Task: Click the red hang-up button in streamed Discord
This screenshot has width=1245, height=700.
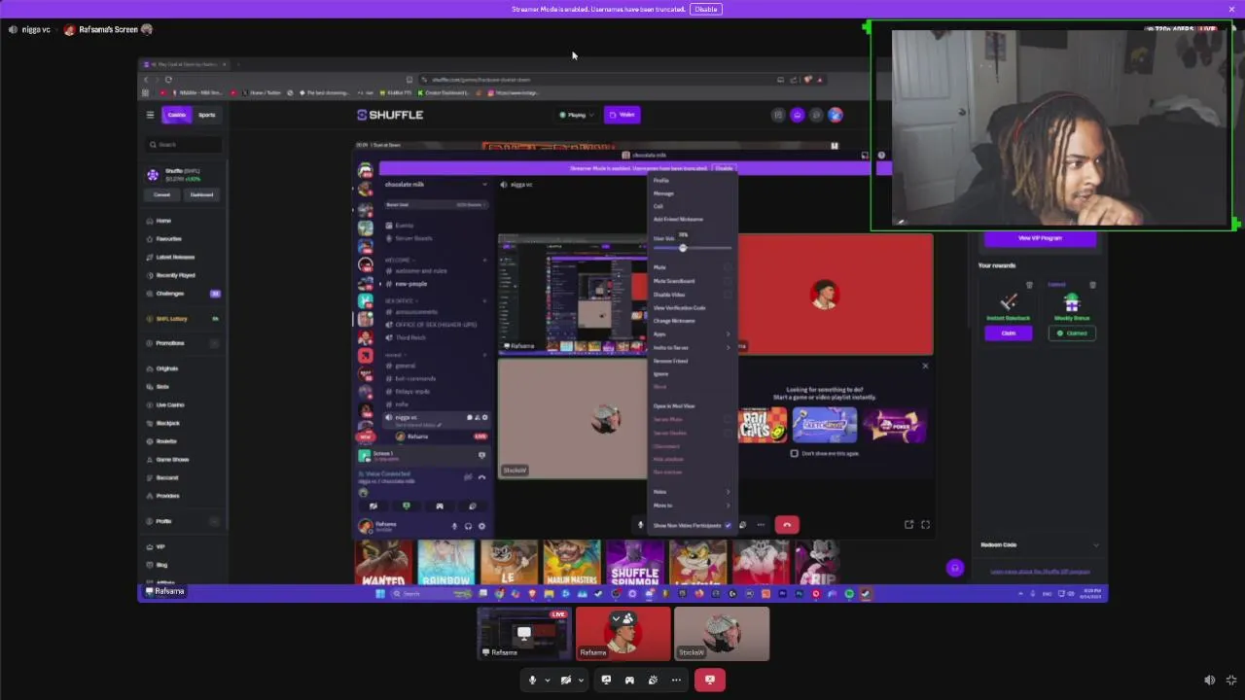Action: (787, 525)
